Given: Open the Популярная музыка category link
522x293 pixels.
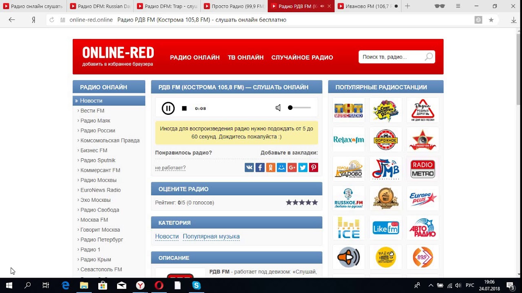Looking at the screenshot, I should [x=211, y=236].
